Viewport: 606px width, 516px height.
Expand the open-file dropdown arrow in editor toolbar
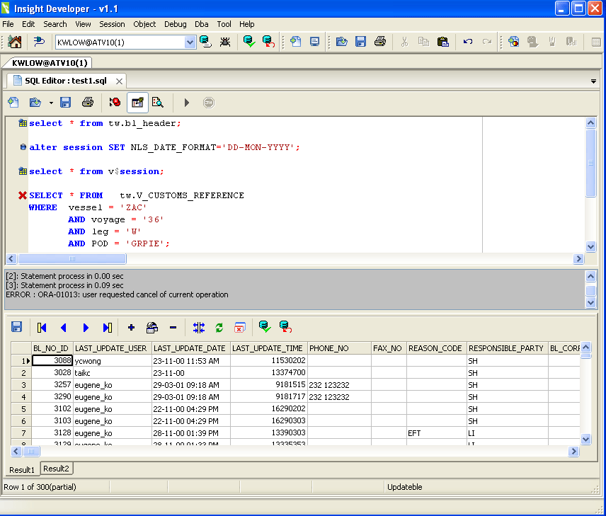51,103
